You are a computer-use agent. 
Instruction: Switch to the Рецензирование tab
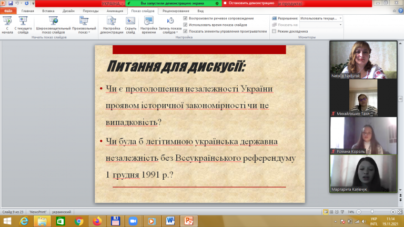point(176,11)
